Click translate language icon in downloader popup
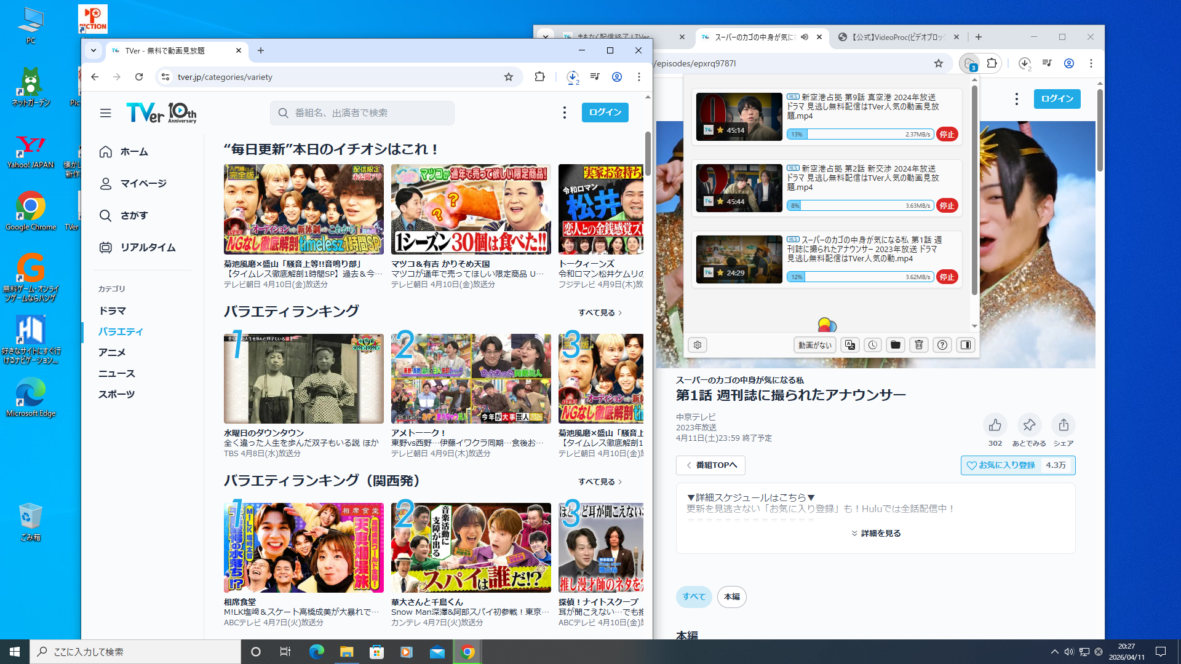 coord(850,345)
